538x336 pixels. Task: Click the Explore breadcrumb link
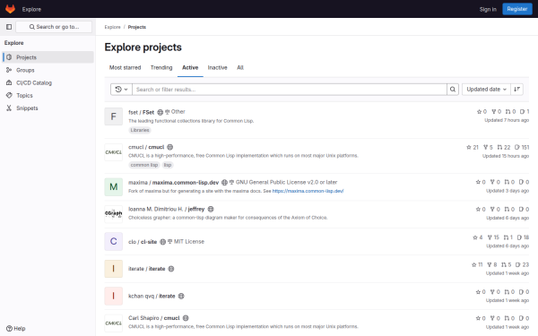pyautogui.click(x=113, y=27)
